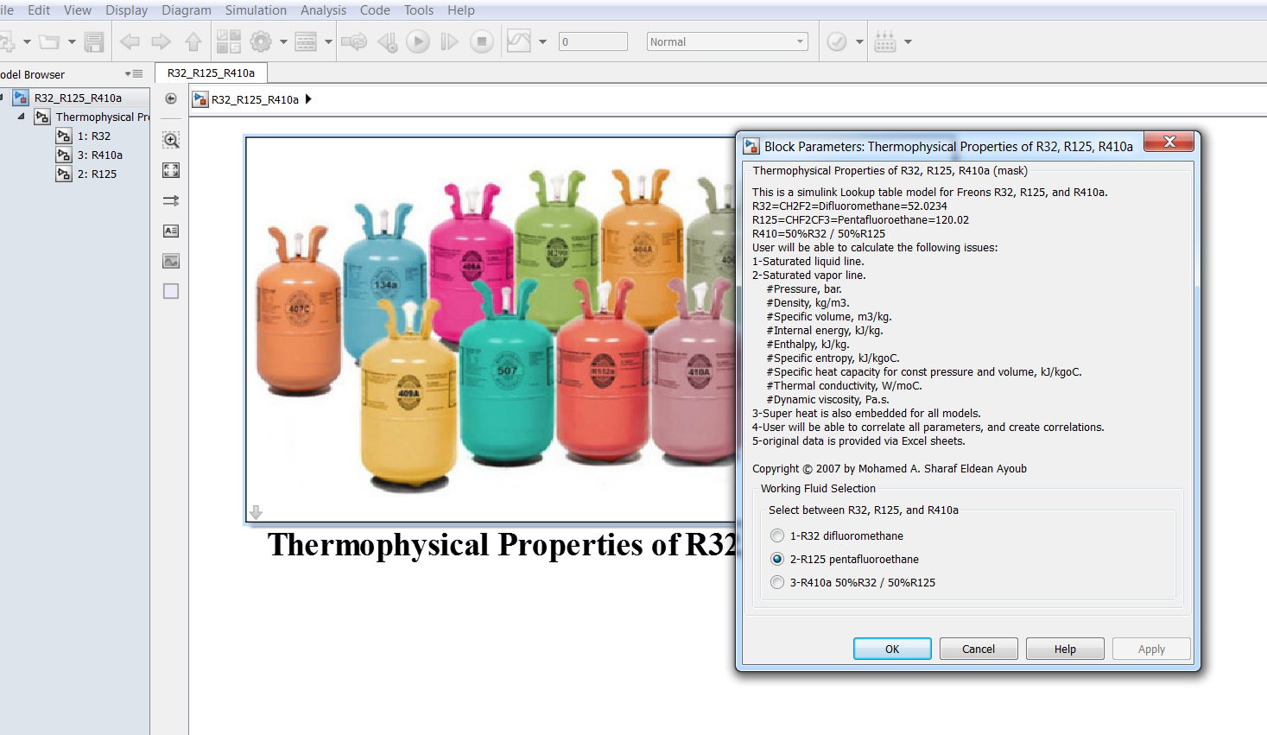This screenshot has height=735, width=1267.
Task: Stop the simulation
Action: click(x=481, y=41)
